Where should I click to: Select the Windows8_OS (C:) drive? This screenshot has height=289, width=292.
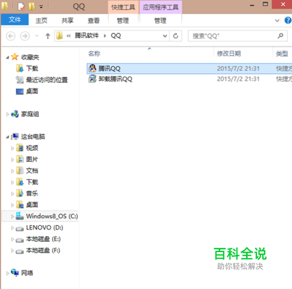click(52, 216)
